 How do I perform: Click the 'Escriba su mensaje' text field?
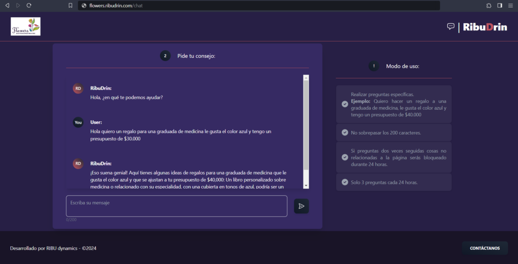177,206
